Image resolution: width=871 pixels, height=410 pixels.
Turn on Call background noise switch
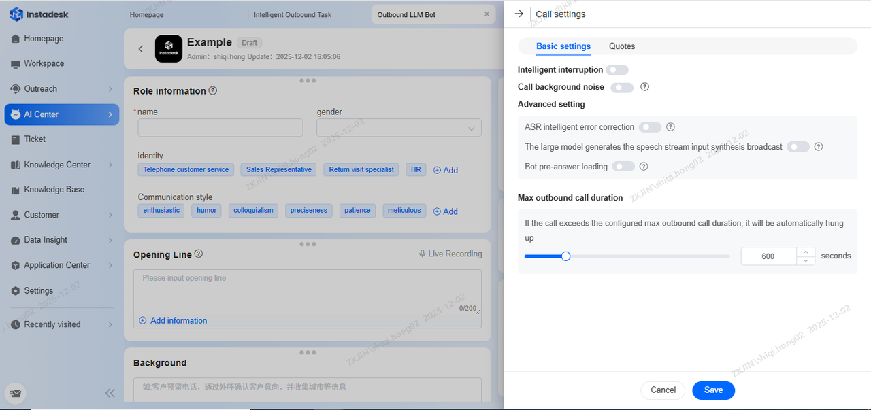coord(622,87)
